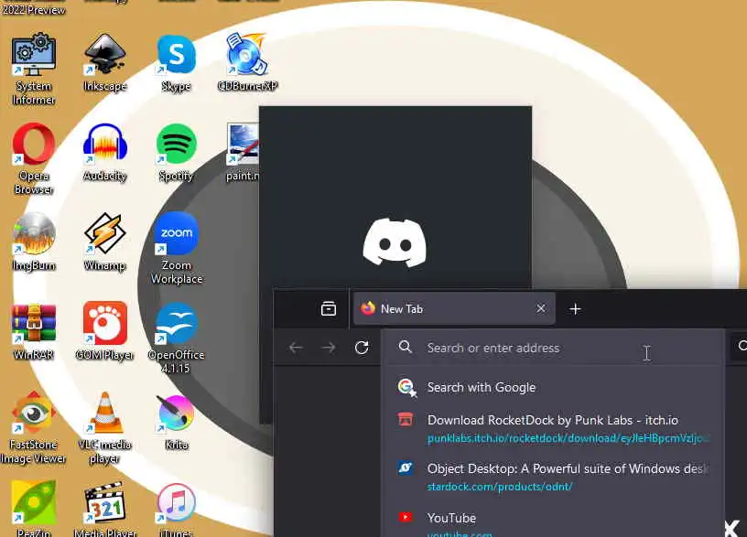Launch iTunes desktop shortcut
The width and height of the screenshot is (747, 537).
pos(177,509)
